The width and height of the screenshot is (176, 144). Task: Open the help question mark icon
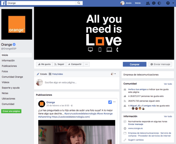[168, 3]
